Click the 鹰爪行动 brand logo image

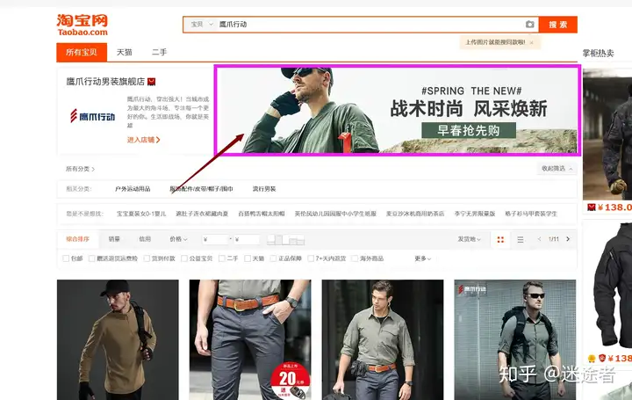tap(93, 117)
